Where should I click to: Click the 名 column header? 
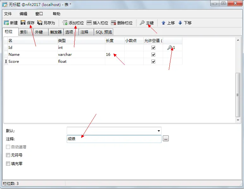32,41
